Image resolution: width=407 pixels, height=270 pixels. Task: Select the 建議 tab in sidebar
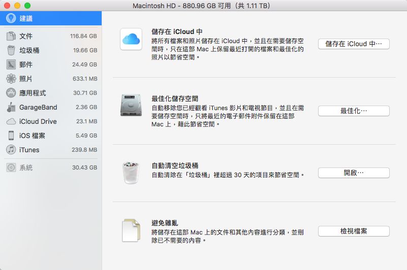coord(51,18)
